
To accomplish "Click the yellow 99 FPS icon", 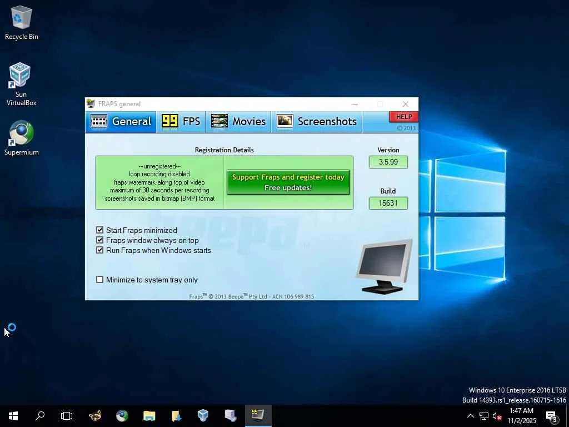I will tap(169, 121).
